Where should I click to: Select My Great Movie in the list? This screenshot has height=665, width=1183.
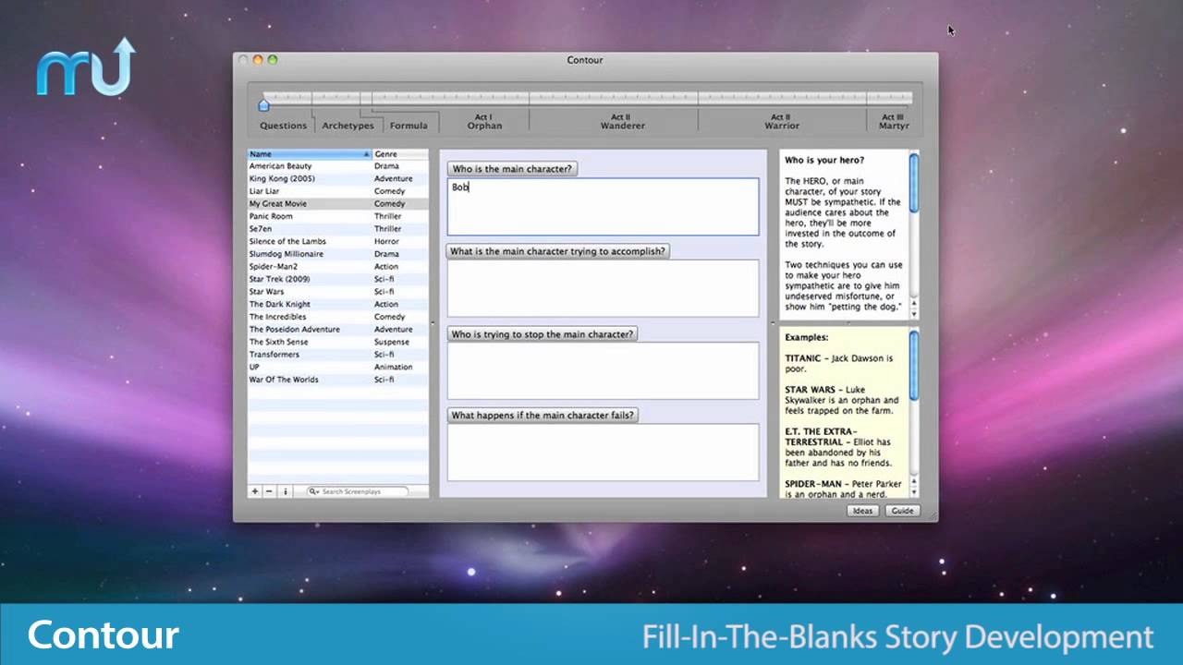click(x=338, y=204)
